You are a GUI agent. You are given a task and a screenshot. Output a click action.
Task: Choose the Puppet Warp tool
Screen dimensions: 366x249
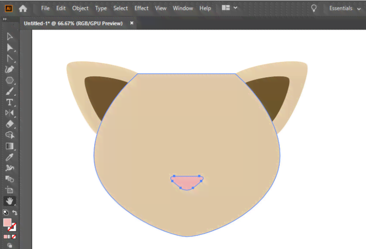10,168
